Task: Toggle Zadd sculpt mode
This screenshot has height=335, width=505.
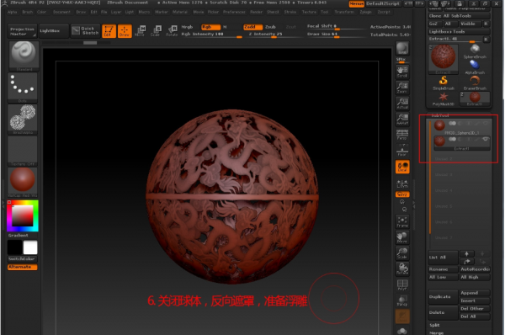Action: 252,27
